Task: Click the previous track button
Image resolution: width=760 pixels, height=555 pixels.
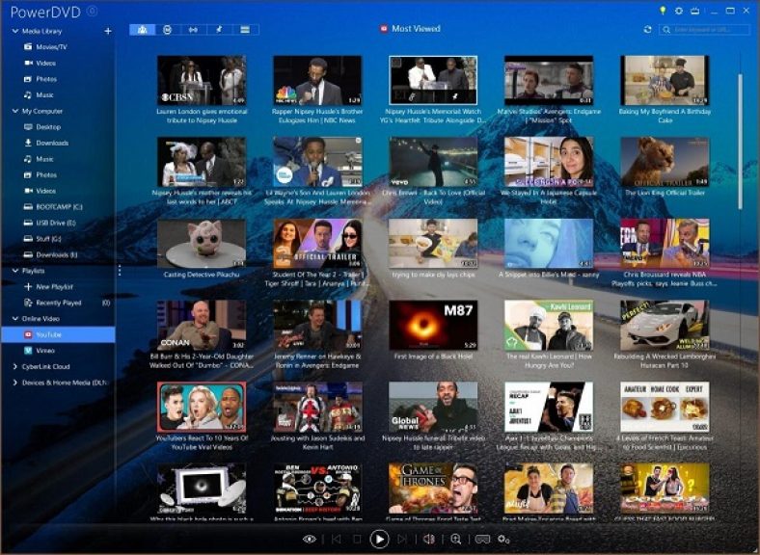Action: tap(337, 539)
